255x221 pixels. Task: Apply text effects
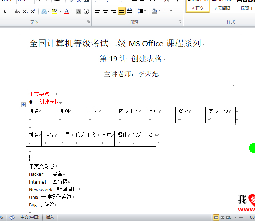pyautogui.click(x=44, y=11)
